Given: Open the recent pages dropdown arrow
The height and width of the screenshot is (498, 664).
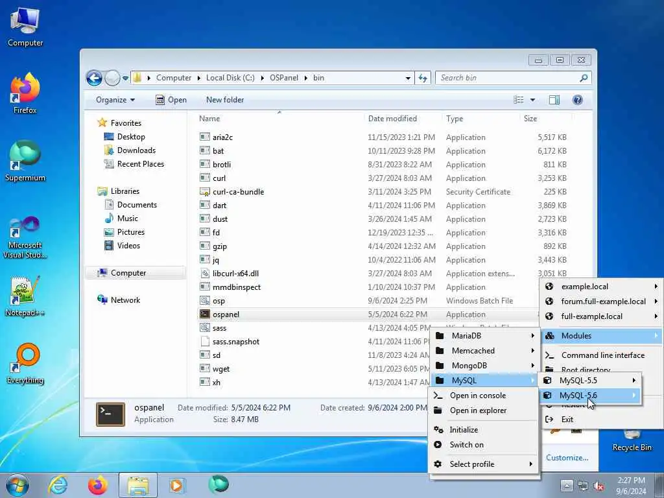Looking at the screenshot, I should (125, 78).
